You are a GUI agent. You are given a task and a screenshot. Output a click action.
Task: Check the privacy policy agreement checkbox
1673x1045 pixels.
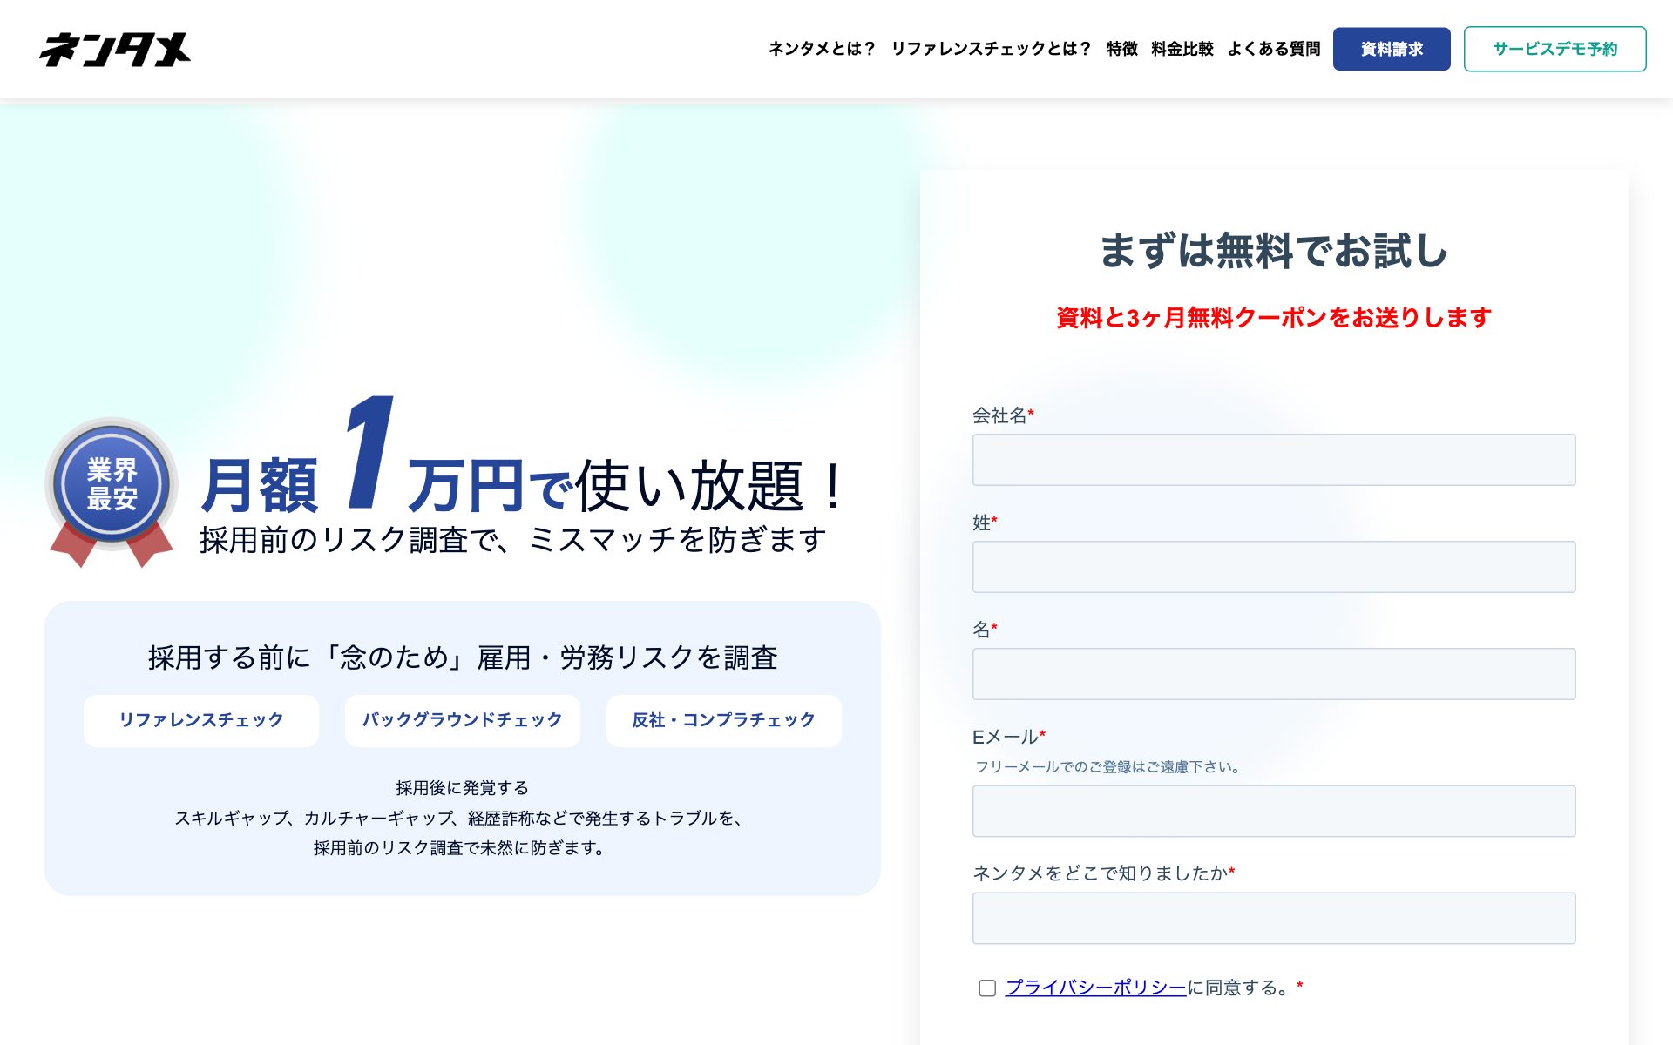(987, 988)
